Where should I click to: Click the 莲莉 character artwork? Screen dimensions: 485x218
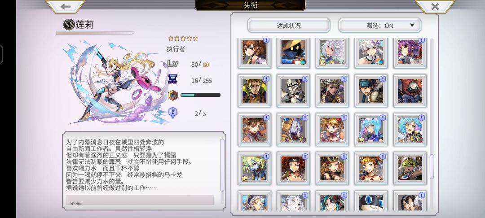click(x=115, y=83)
